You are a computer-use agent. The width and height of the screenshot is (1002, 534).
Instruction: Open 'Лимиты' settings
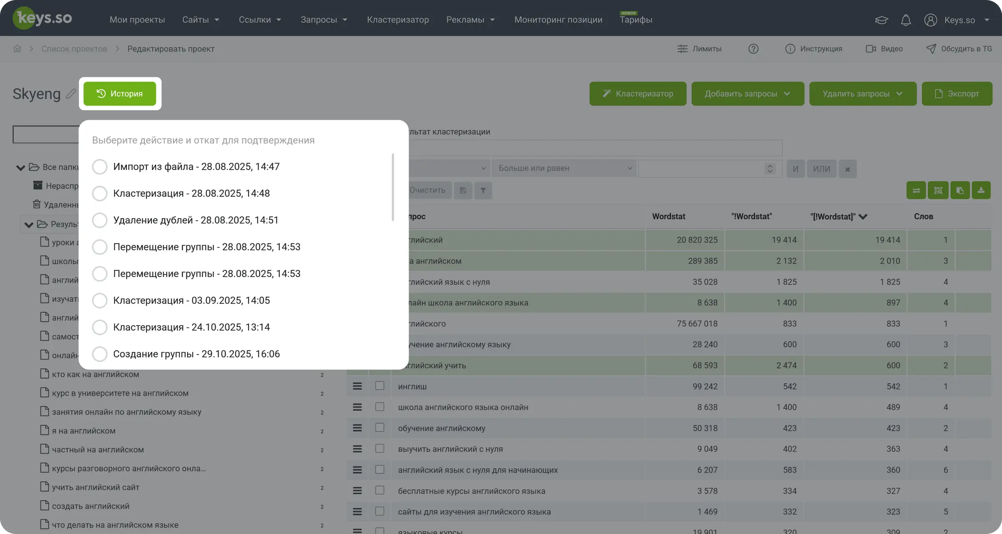click(699, 49)
